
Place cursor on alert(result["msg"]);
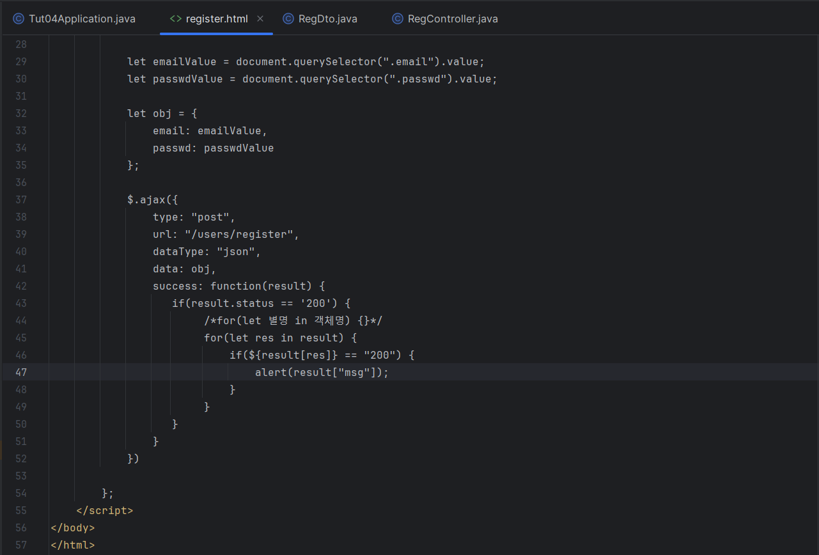coord(322,372)
